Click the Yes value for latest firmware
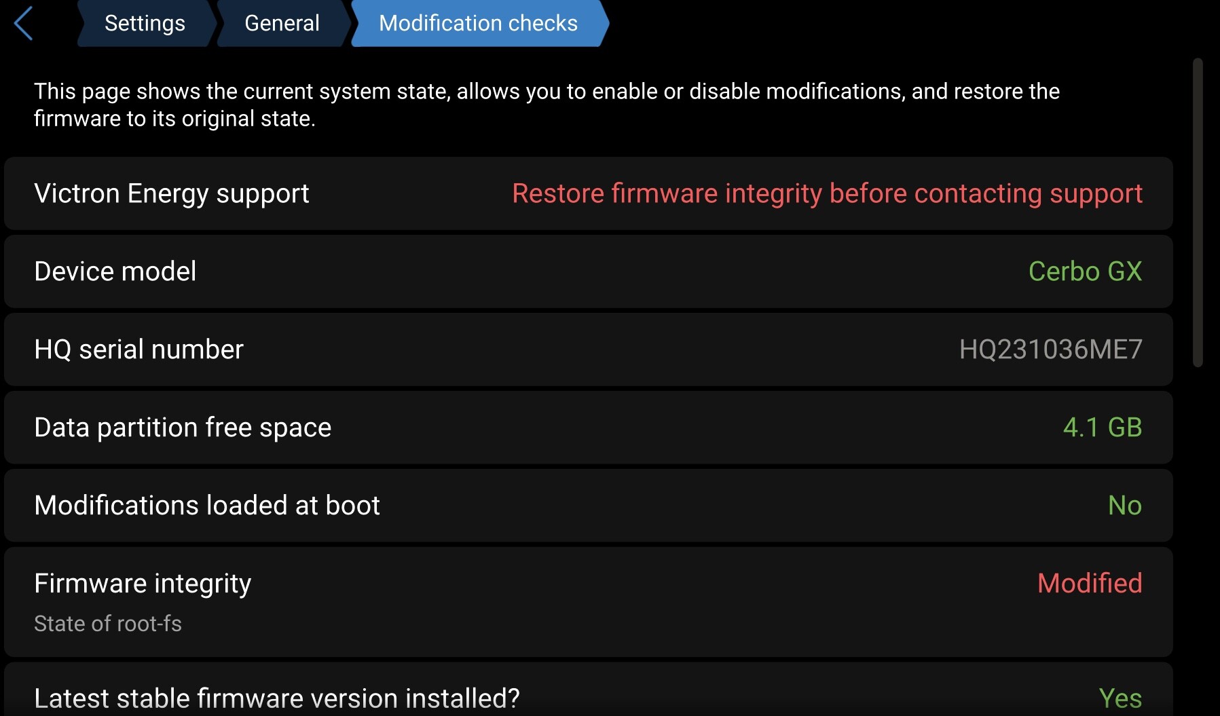The height and width of the screenshot is (716, 1220). [x=1120, y=698]
